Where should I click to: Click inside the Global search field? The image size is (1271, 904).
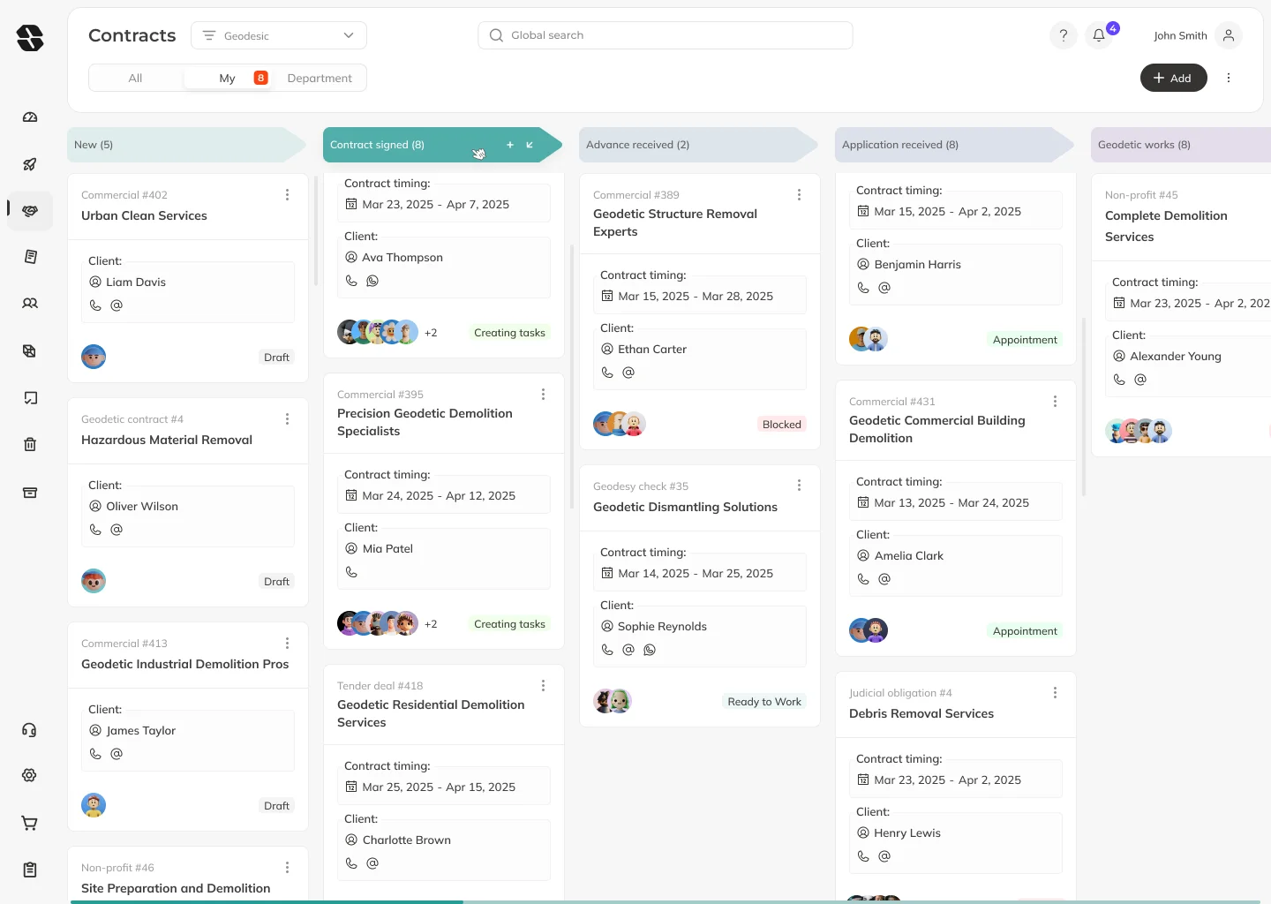pos(665,34)
